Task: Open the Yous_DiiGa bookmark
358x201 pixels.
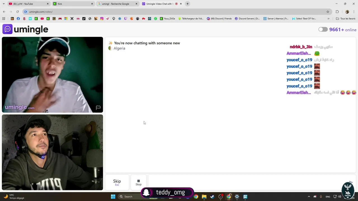Action: pos(168,19)
